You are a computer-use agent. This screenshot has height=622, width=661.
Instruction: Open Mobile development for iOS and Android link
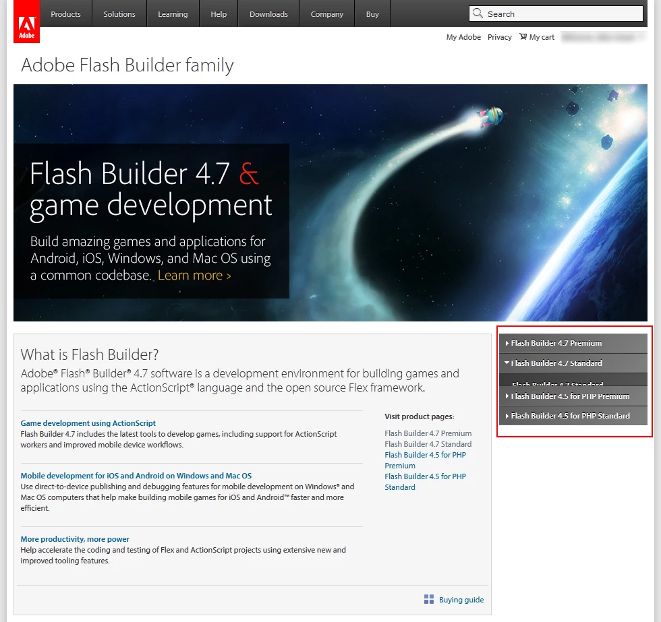136,476
